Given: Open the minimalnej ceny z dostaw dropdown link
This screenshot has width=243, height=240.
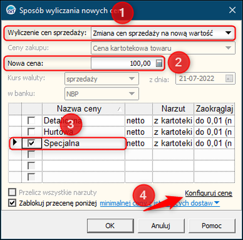Looking at the screenshot, I should point(160,203).
